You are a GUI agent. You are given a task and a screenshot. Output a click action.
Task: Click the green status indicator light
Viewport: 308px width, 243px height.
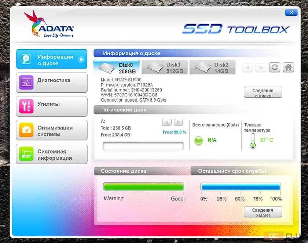click(x=198, y=140)
